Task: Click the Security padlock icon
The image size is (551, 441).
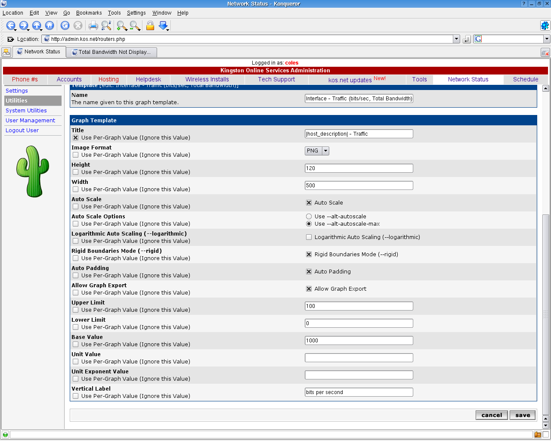Action: click(150, 25)
